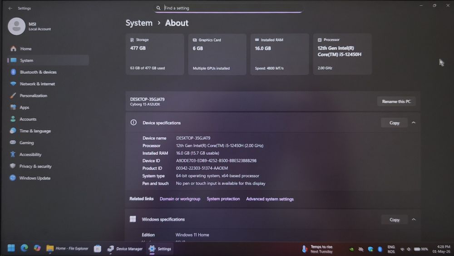The image size is (454, 256).
Task: Select the Product ID value 00342-22303-51374-AAOEM
Action: 202,168
